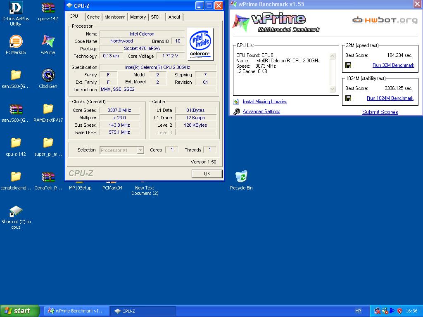The image size is (423, 317).
Task: Click the Core Voltage 1.712 V field
Action: (170, 56)
